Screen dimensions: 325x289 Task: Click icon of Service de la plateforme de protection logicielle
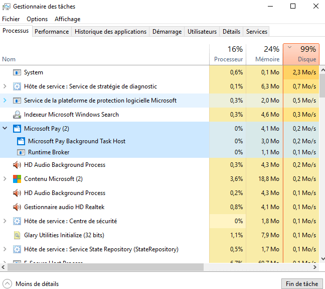click(17, 101)
